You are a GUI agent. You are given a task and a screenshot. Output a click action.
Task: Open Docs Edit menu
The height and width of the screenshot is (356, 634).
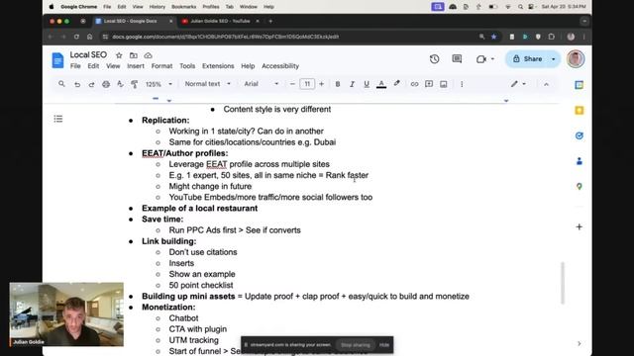(x=93, y=66)
